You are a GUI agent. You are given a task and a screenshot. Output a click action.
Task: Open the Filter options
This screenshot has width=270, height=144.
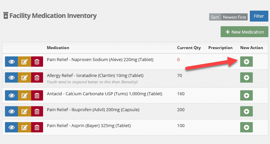click(x=259, y=16)
